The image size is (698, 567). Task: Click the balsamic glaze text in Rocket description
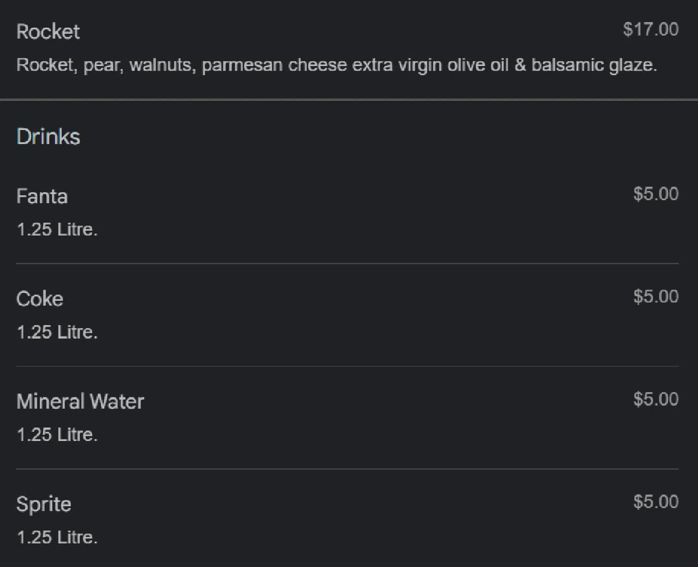click(x=594, y=65)
